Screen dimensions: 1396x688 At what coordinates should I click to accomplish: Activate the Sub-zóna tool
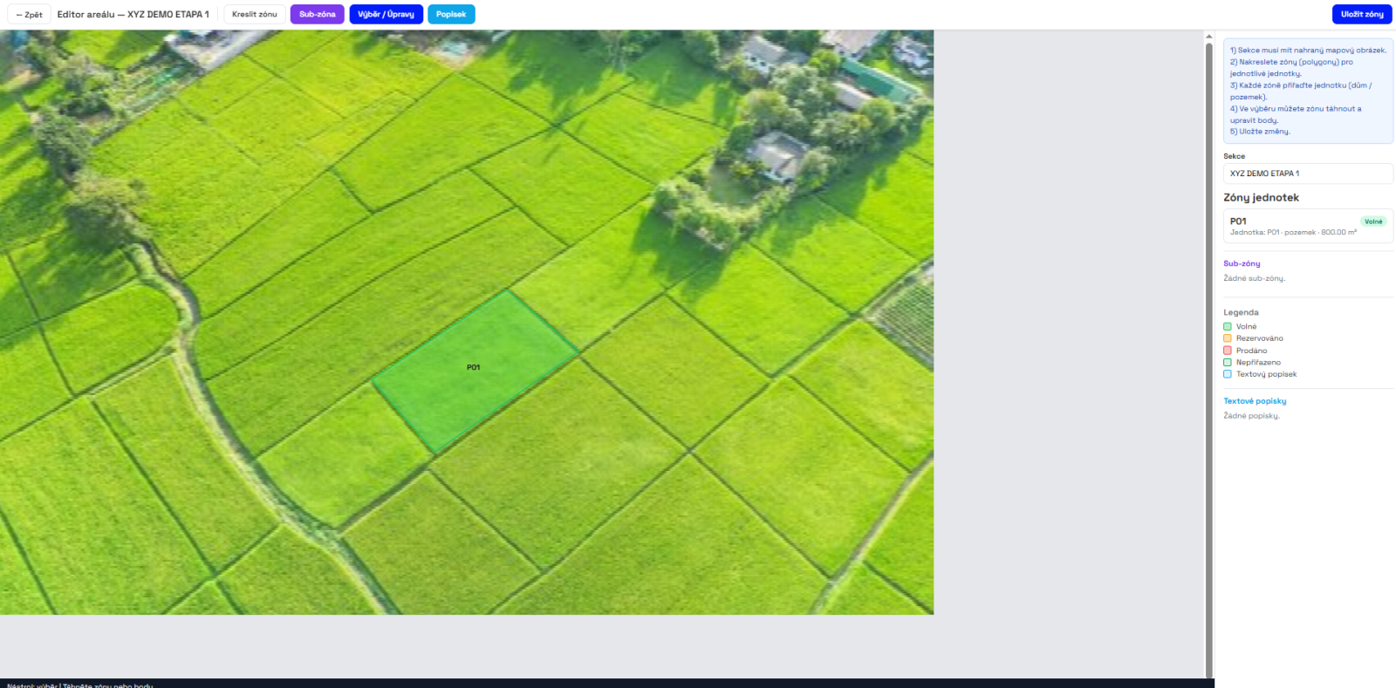pyautogui.click(x=317, y=15)
